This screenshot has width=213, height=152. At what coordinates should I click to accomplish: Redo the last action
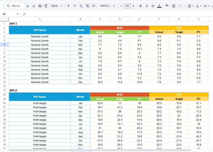(x=34, y=6)
